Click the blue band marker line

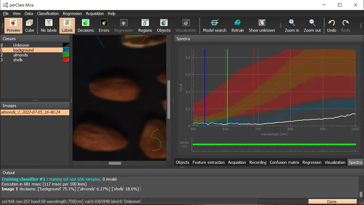(x=205, y=87)
